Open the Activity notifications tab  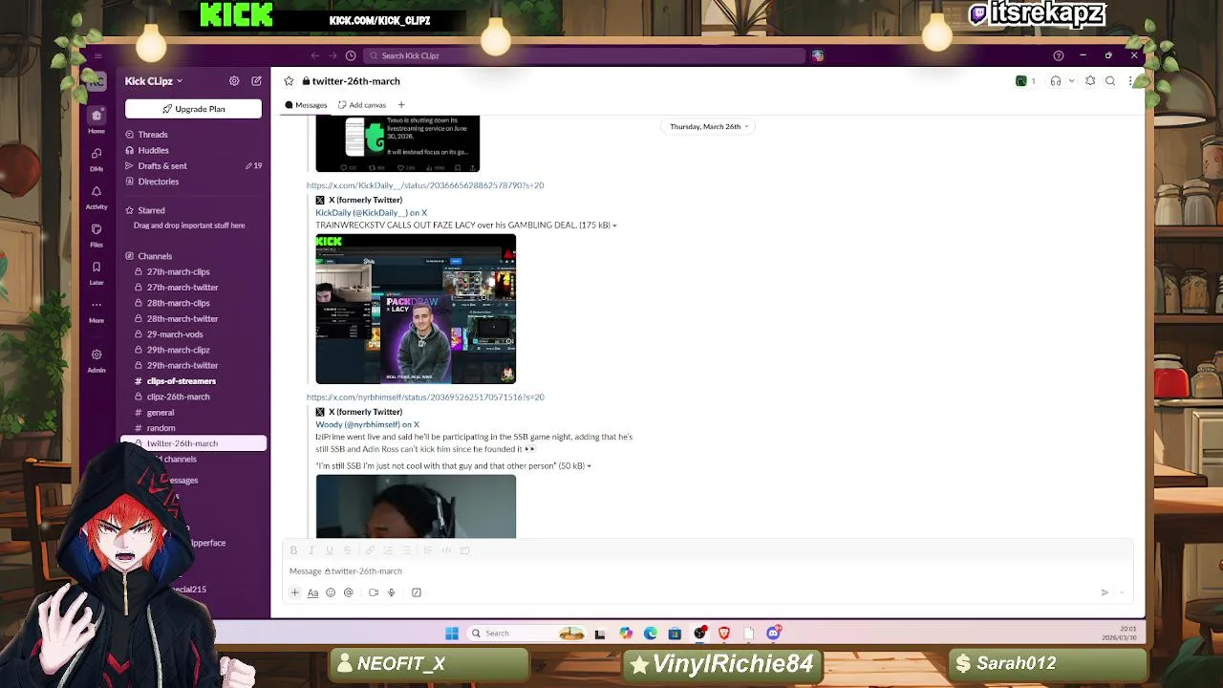click(x=97, y=197)
